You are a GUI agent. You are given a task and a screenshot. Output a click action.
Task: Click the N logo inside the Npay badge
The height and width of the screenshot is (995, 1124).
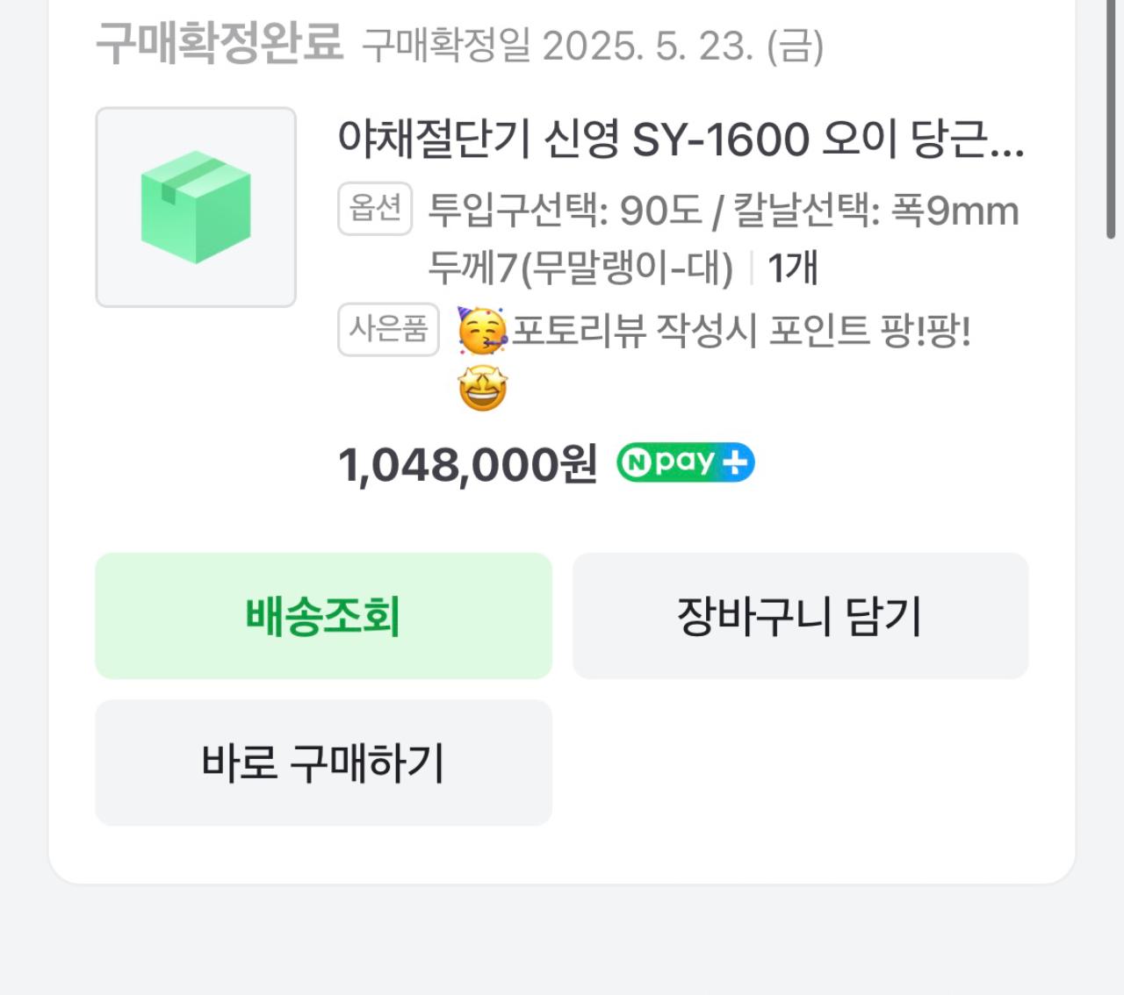tap(637, 462)
